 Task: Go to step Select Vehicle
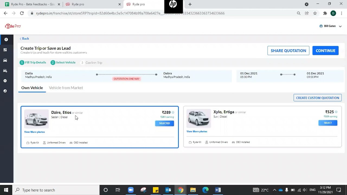[63, 63]
